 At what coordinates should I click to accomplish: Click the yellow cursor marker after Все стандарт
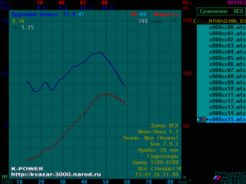point(180,169)
